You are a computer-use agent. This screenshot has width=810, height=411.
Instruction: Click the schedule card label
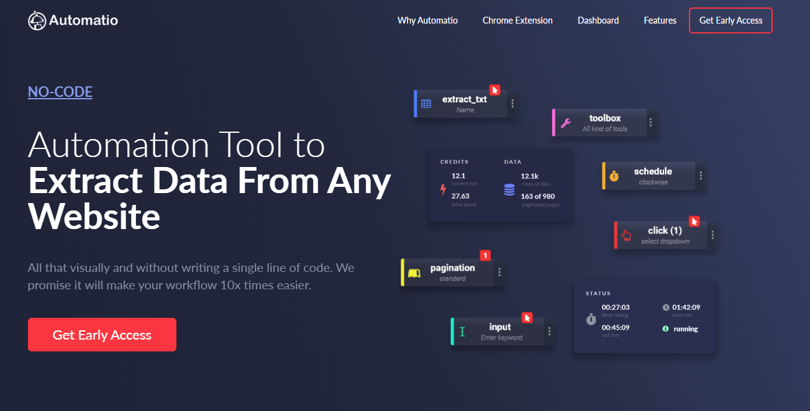click(653, 171)
